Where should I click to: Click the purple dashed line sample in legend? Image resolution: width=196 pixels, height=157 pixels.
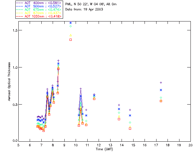click(x=19, y=3)
